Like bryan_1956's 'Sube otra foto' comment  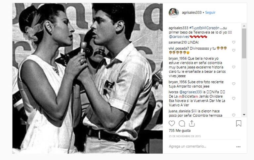point(233,84)
